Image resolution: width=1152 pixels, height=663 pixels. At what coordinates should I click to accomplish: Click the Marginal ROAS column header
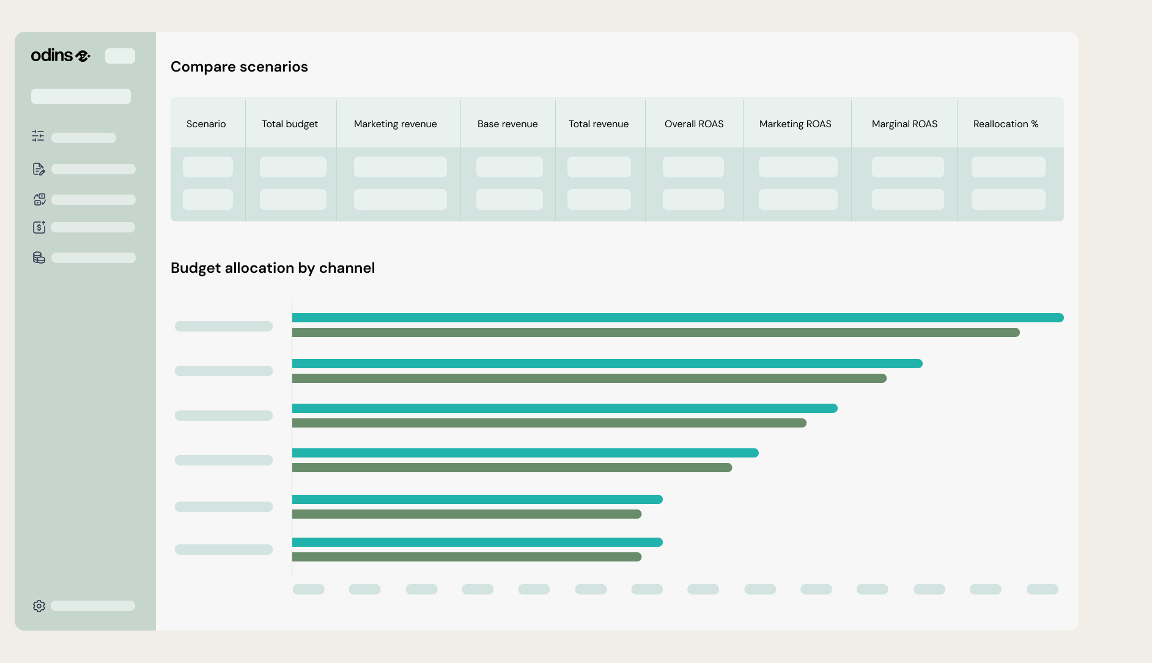click(904, 124)
